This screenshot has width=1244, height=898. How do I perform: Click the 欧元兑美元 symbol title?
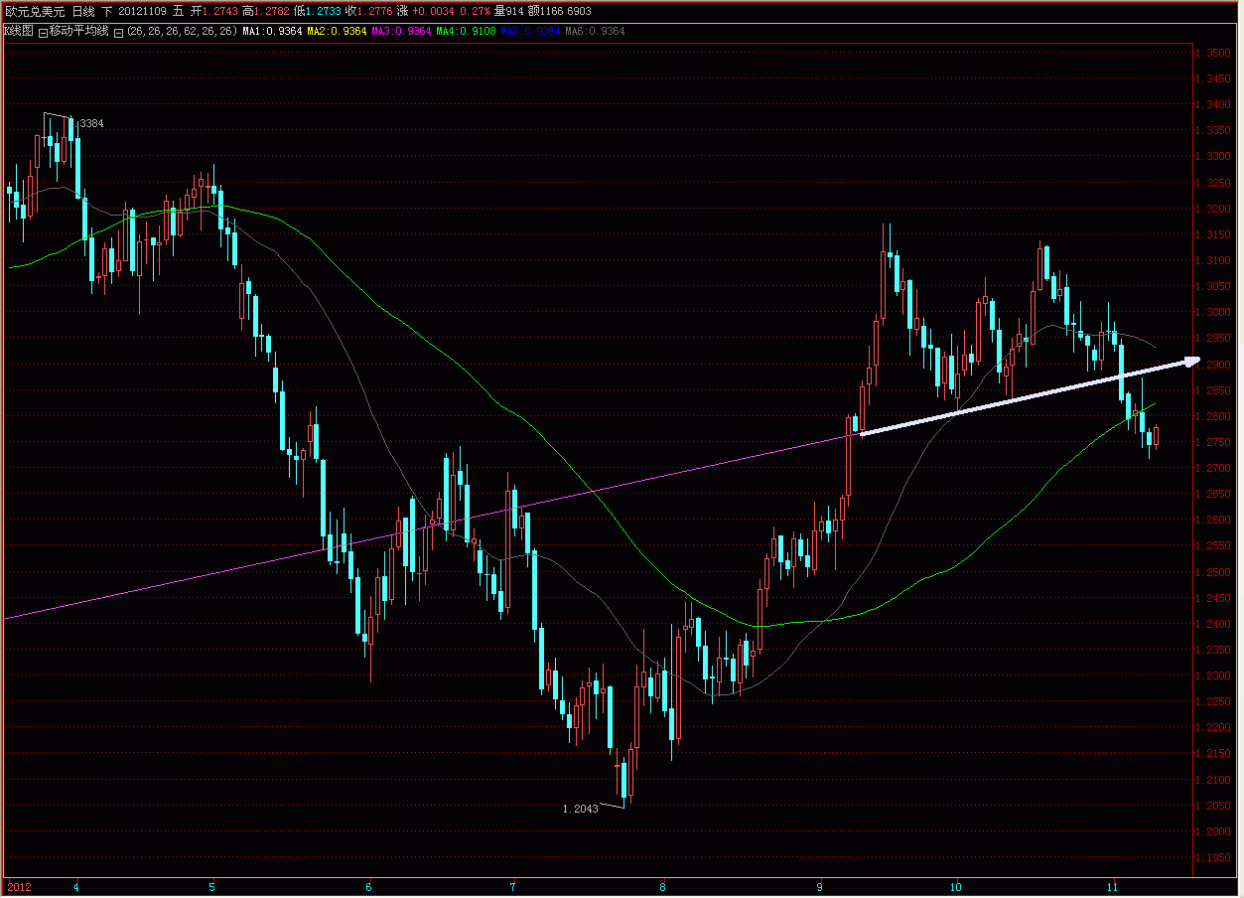(35, 11)
